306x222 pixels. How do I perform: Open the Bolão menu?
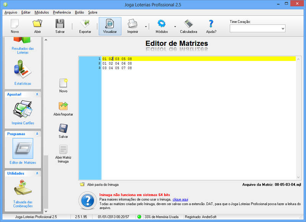[80, 12]
